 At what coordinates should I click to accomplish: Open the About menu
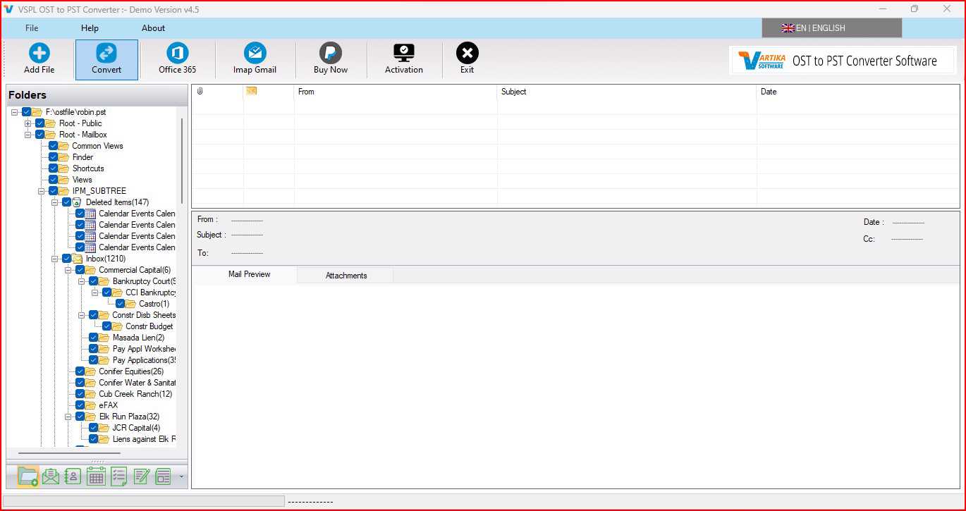(153, 28)
